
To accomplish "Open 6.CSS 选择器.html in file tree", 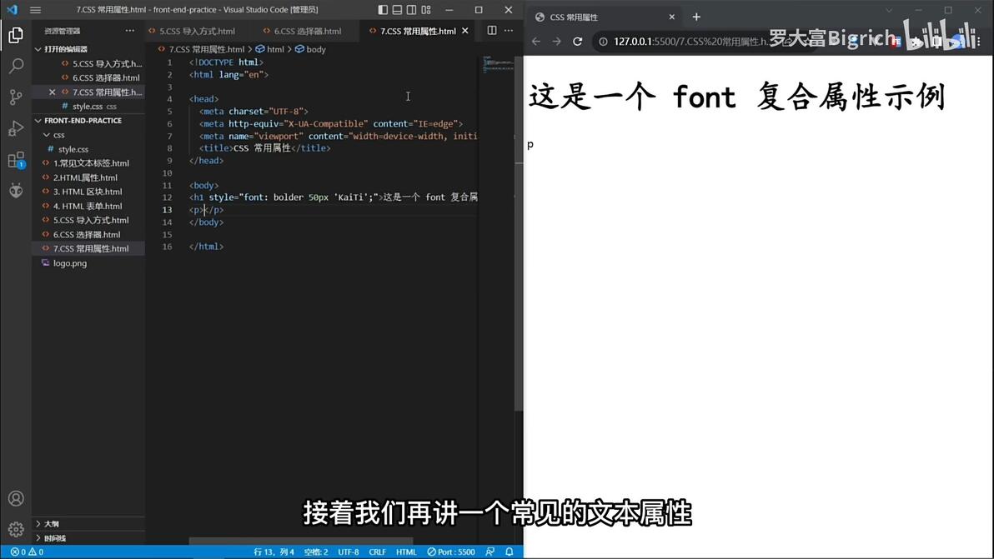I will (x=86, y=235).
